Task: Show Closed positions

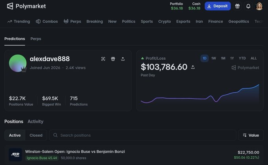Action: [x=36, y=136]
